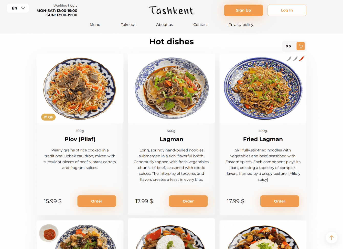Open the Menu navigation item
This screenshot has height=249, width=343.
click(95, 25)
